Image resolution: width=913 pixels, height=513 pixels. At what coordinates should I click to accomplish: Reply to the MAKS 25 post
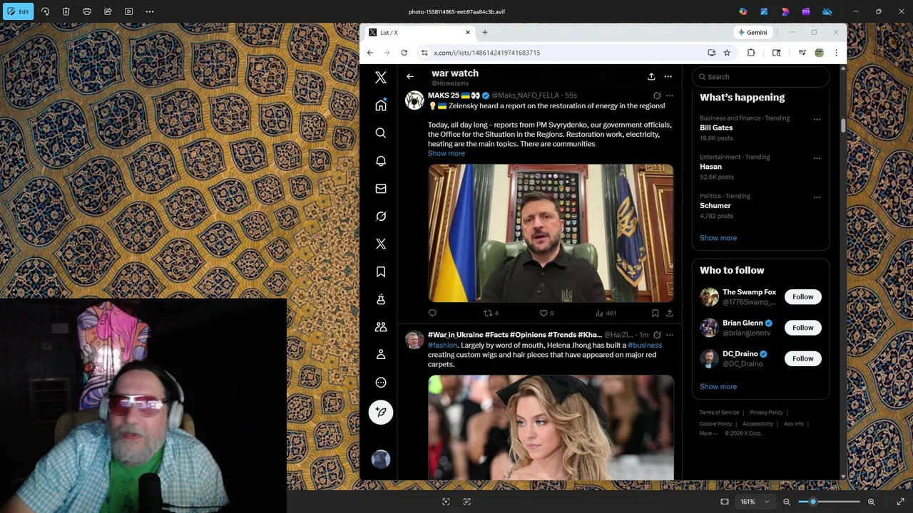(x=432, y=313)
